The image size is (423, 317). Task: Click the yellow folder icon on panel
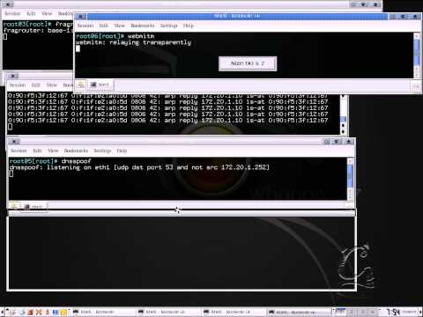[x=63, y=312]
